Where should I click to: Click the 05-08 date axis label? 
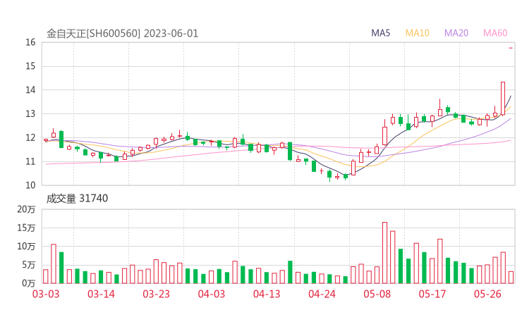[377, 294]
